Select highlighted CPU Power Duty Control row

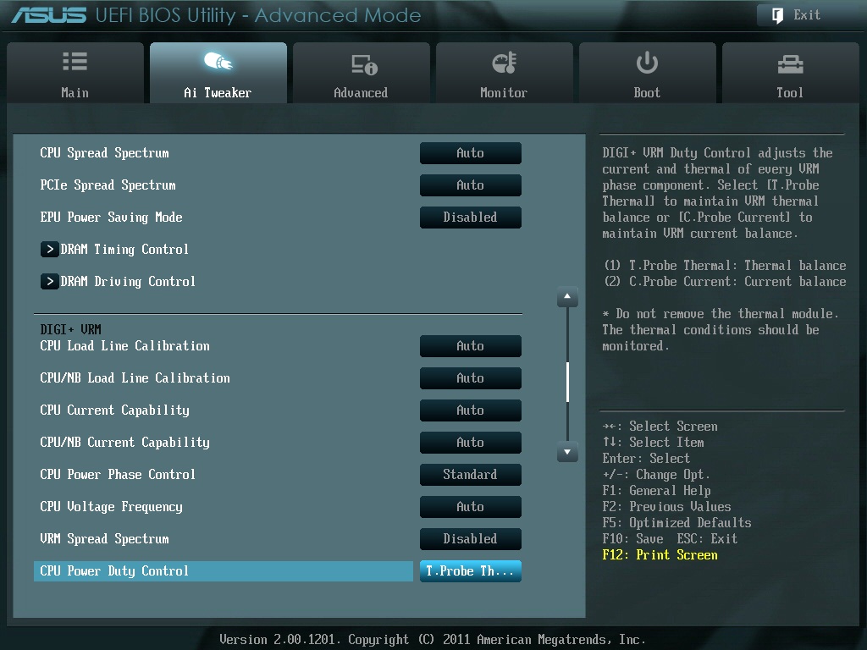224,571
